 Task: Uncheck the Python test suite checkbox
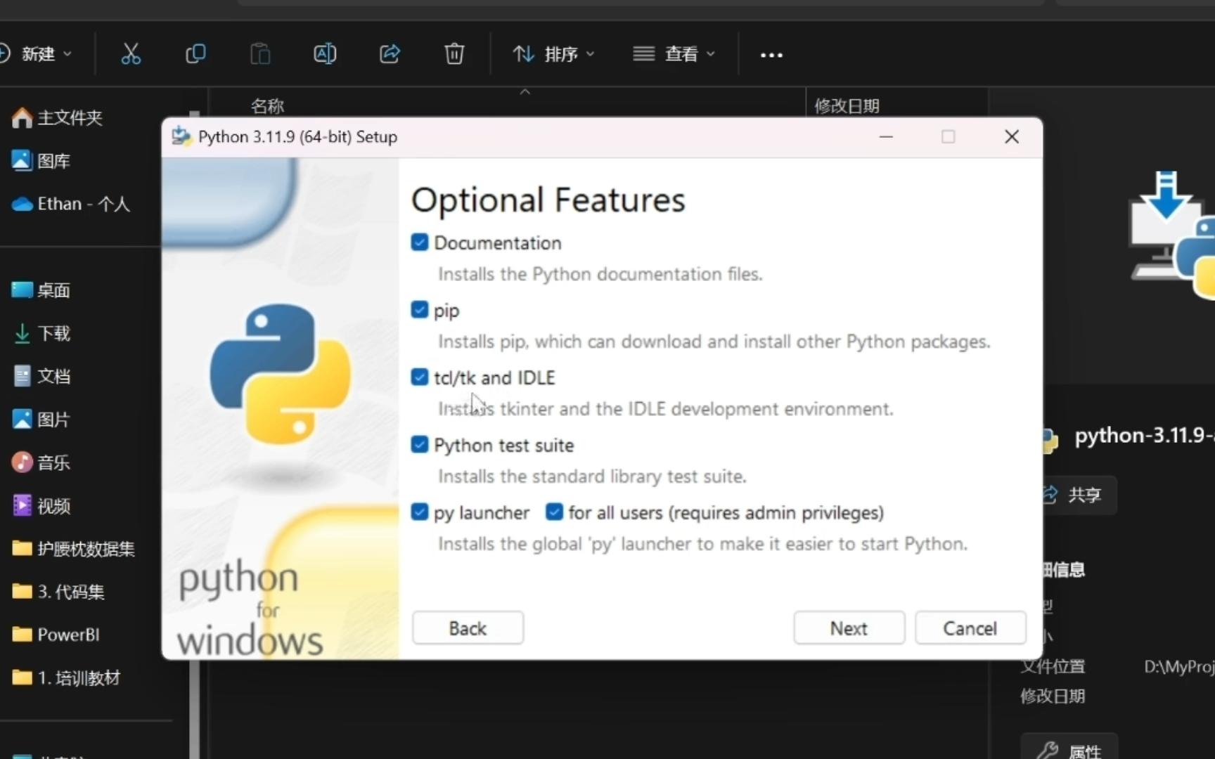pos(420,445)
